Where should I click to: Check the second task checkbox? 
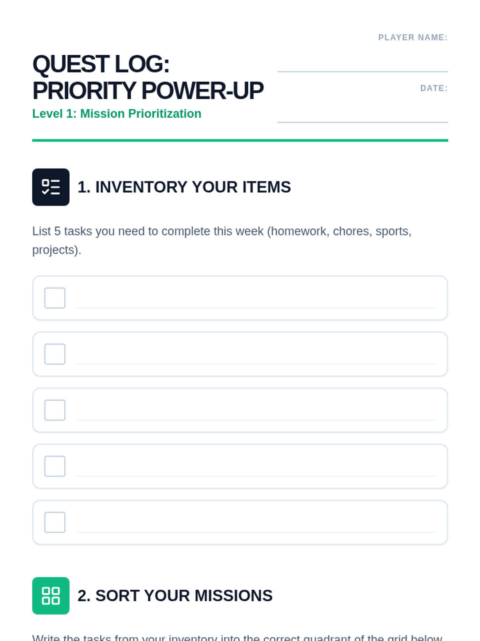tap(55, 354)
